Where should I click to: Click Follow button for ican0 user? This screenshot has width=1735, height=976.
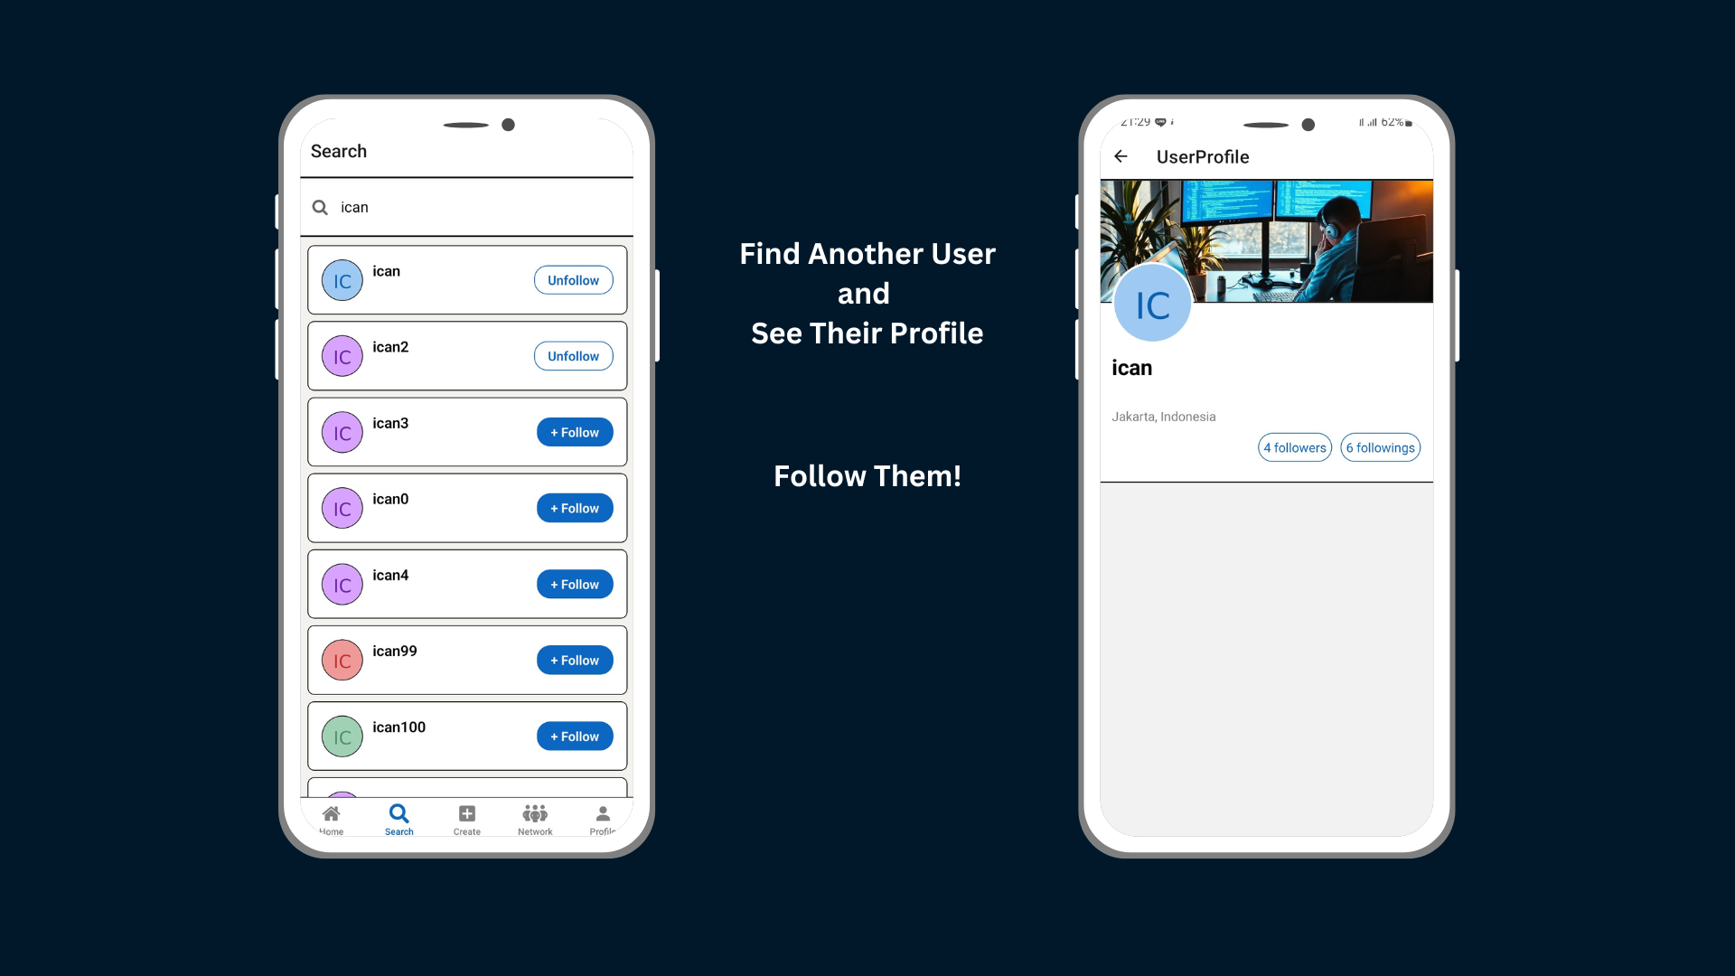pyautogui.click(x=575, y=508)
